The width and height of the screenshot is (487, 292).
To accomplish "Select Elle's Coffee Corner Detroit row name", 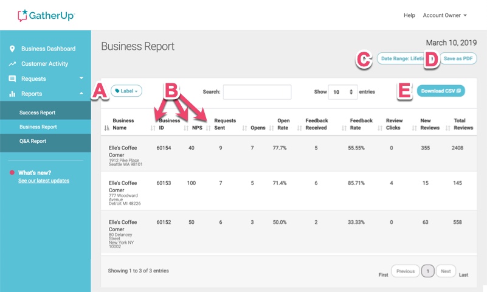I will point(123,186).
